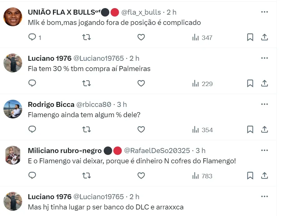The height and width of the screenshot is (216, 282).
Task: Bookmark the 'Fla tem 30 %' tweet
Action: 250,83
